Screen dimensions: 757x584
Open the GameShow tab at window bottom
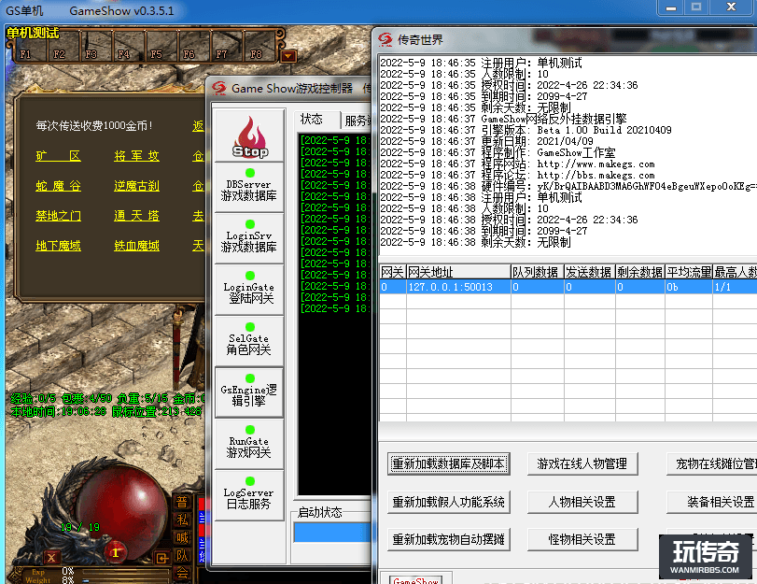pos(416,579)
